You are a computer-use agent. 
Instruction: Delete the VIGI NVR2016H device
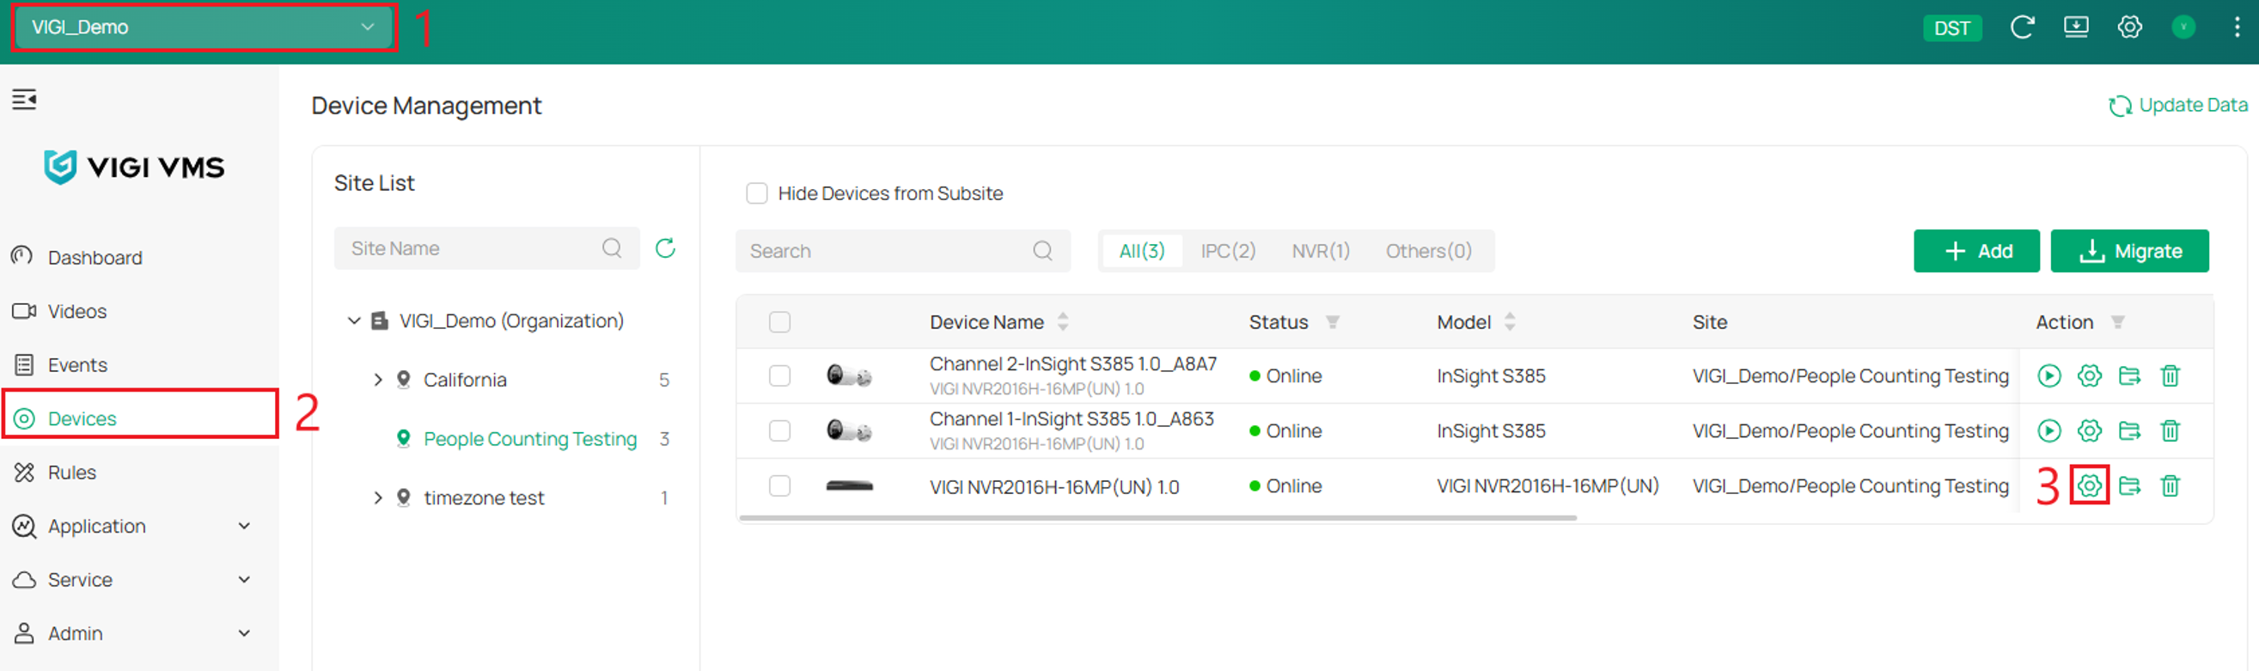2170,485
